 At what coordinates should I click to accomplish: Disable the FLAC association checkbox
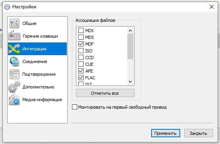81,78
